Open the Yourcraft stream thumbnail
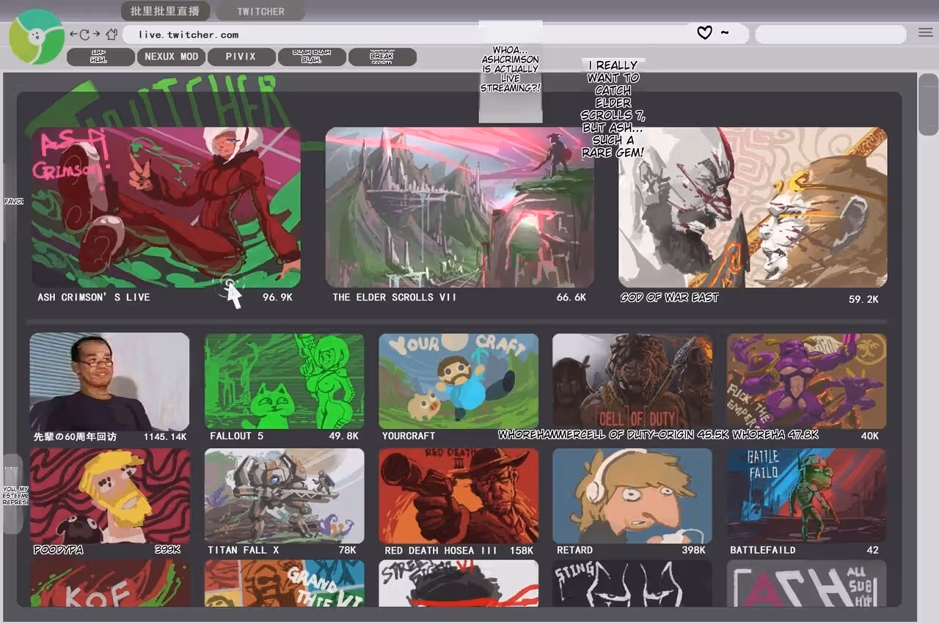Image resolution: width=939 pixels, height=624 pixels. [458, 381]
